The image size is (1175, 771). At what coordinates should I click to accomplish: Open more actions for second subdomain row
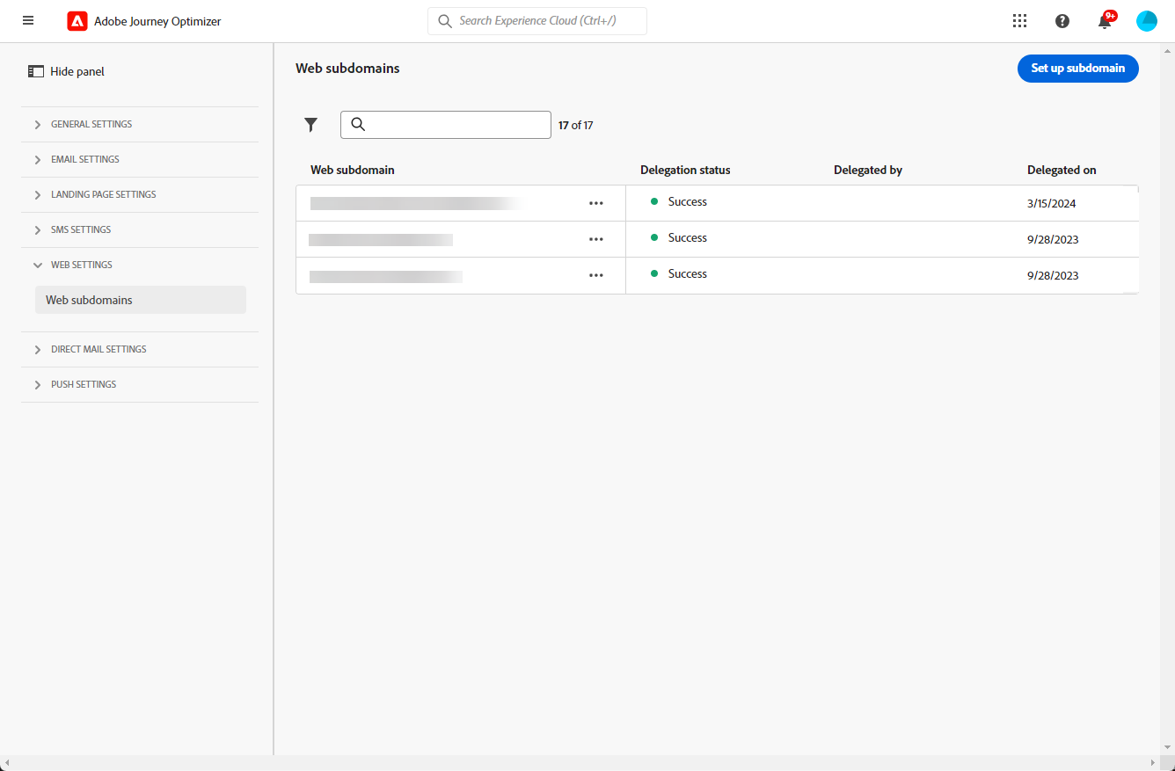tap(596, 239)
